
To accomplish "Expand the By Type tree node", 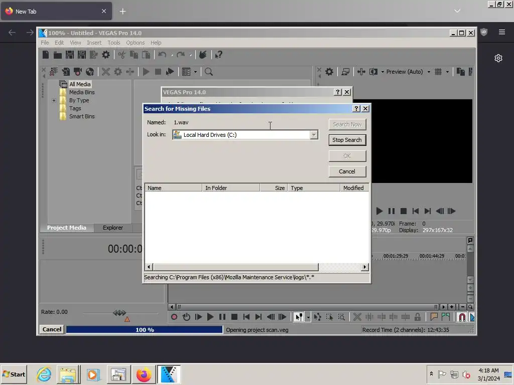I will (54, 100).
